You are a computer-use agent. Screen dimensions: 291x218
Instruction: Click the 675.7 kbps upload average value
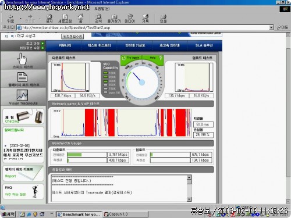[x=201, y=155]
